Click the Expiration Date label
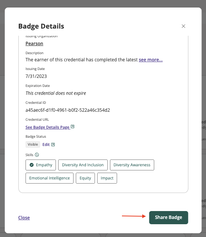The width and height of the screenshot is (206, 237). 38,86
